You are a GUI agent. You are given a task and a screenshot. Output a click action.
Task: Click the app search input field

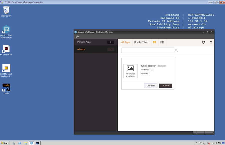[147, 50]
